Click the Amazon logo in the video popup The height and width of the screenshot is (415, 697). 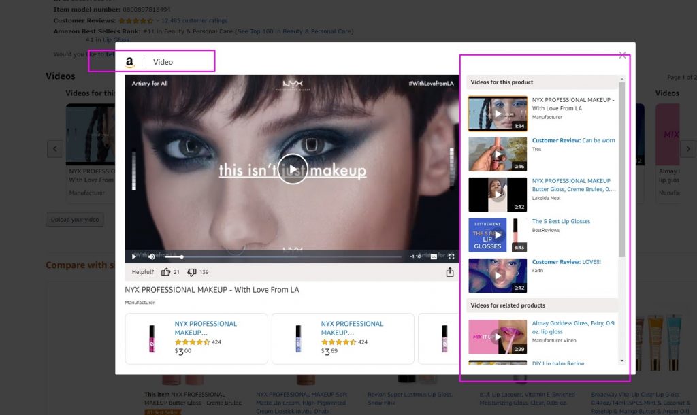point(129,62)
